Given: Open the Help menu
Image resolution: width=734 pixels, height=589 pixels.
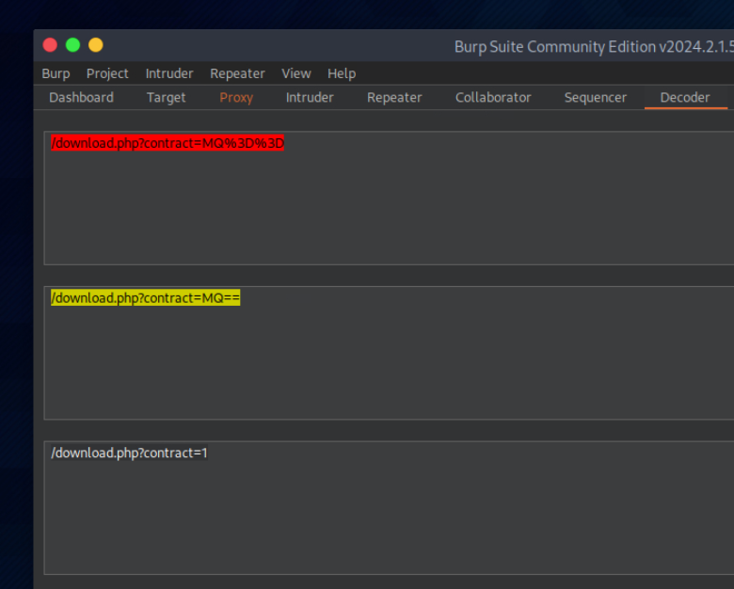Looking at the screenshot, I should [x=342, y=73].
